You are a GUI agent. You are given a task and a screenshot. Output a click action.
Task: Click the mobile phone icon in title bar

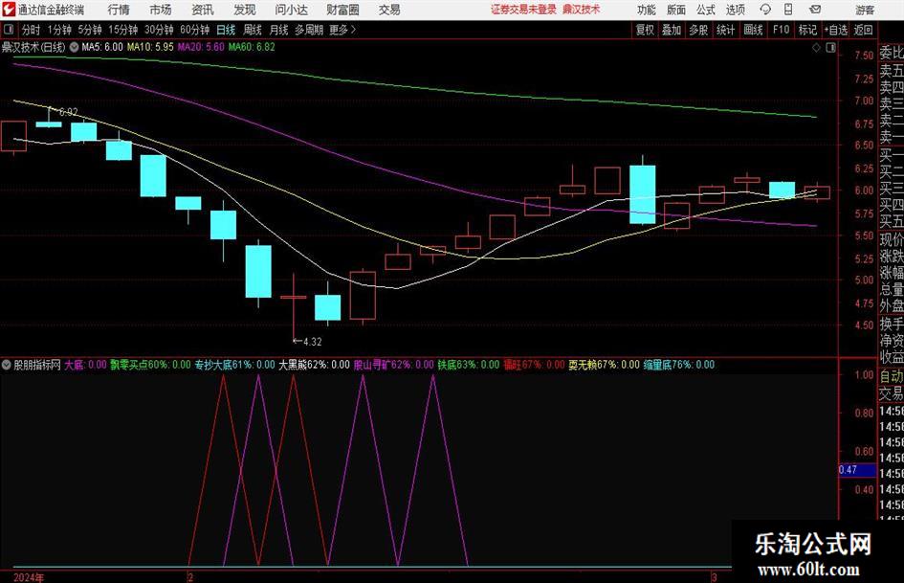(x=788, y=10)
